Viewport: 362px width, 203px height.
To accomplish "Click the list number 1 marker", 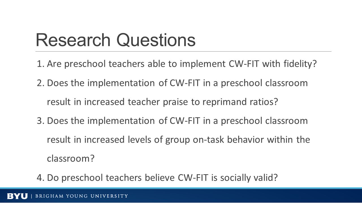I will pyautogui.click(x=40, y=64).
